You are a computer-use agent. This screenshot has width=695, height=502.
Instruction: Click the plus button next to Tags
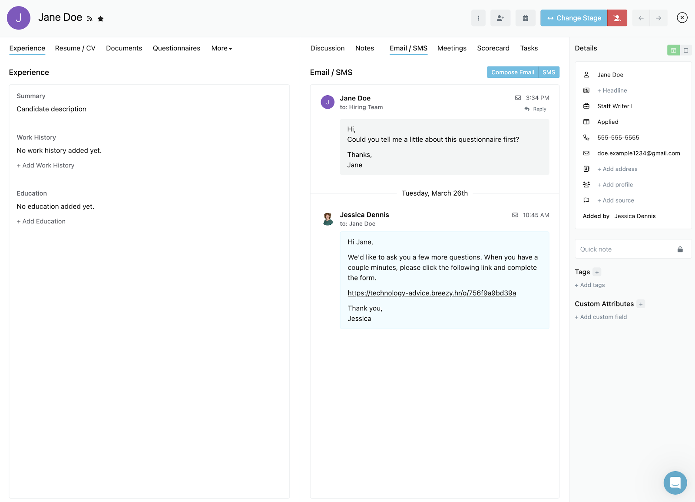pyautogui.click(x=597, y=272)
